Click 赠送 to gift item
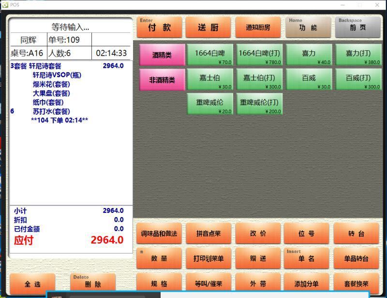This screenshot has width=387, height=298. tap(258, 258)
